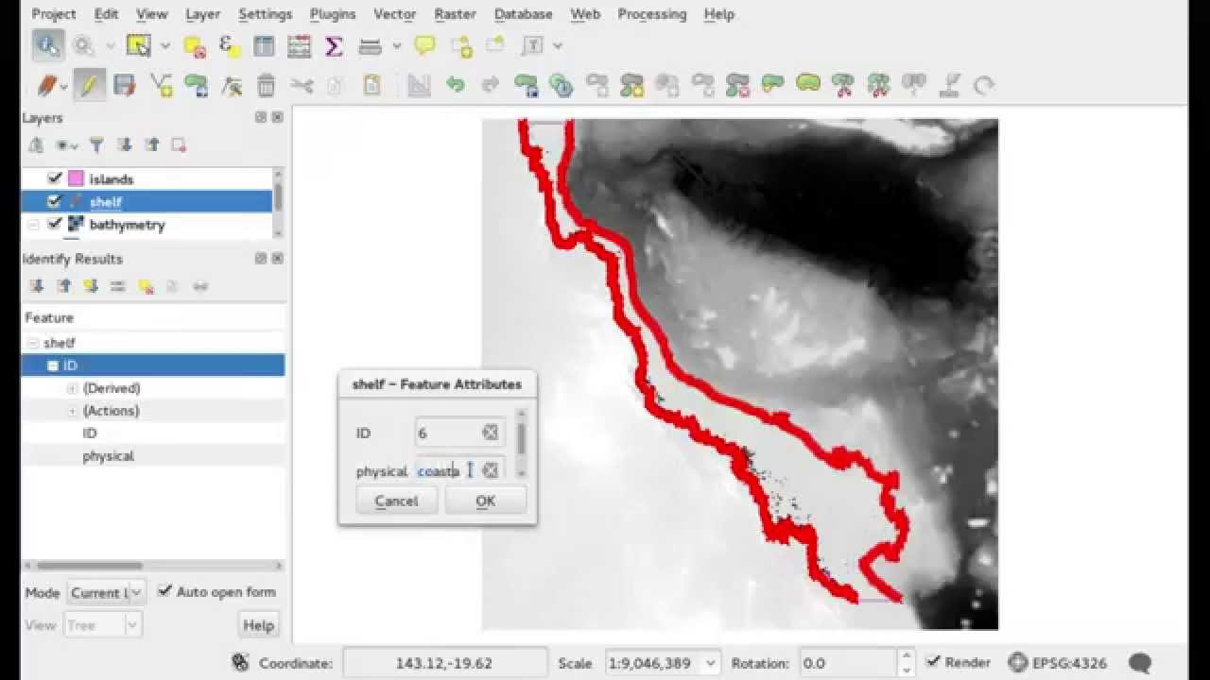Screen dimensions: 1210x680
Task: Click the Help button in Identify panel
Action: pyautogui.click(x=258, y=625)
